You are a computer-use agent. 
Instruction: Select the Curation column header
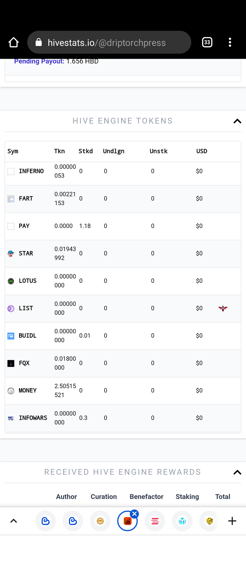coord(104,497)
